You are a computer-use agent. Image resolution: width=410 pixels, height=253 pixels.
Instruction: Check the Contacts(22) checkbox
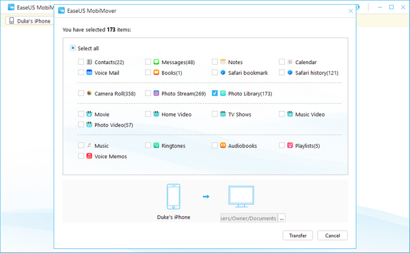[81, 62]
